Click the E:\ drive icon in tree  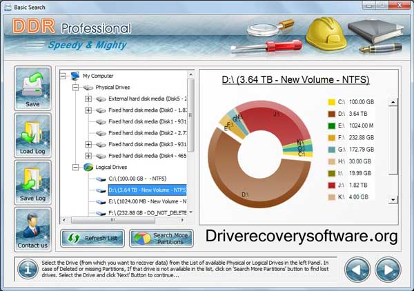click(101, 202)
